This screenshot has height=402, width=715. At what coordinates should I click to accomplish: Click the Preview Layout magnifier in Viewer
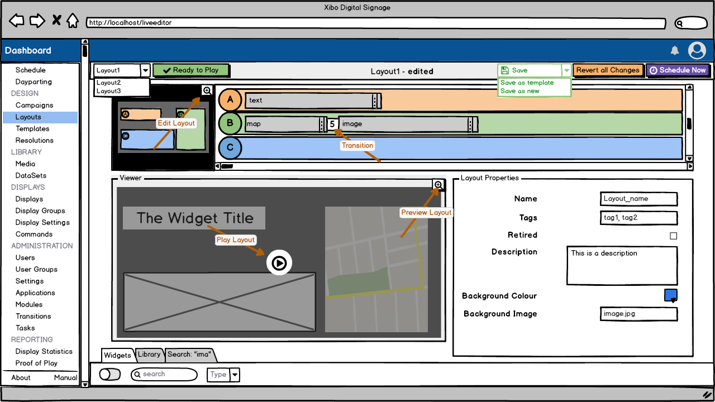pyautogui.click(x=438, y=185)
